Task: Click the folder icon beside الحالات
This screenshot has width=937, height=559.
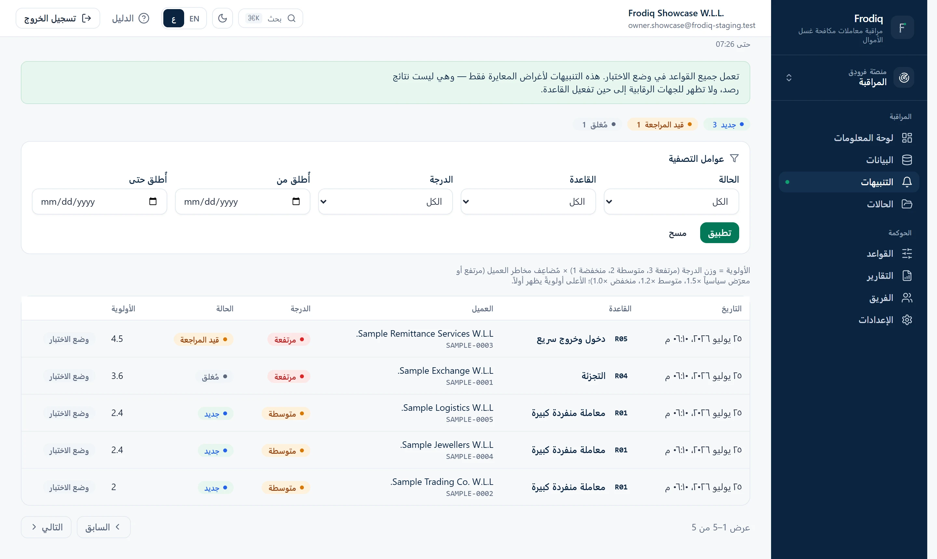Action: [907, 204]
